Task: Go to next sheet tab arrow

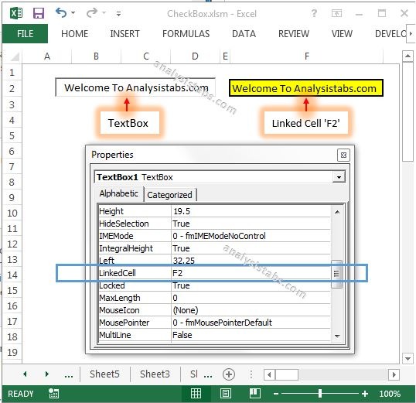Action: tap(47, 374)
